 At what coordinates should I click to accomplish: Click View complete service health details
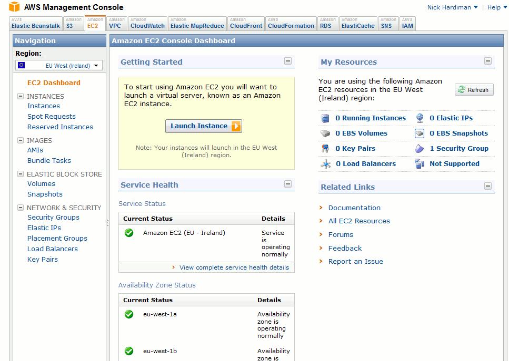234,267
